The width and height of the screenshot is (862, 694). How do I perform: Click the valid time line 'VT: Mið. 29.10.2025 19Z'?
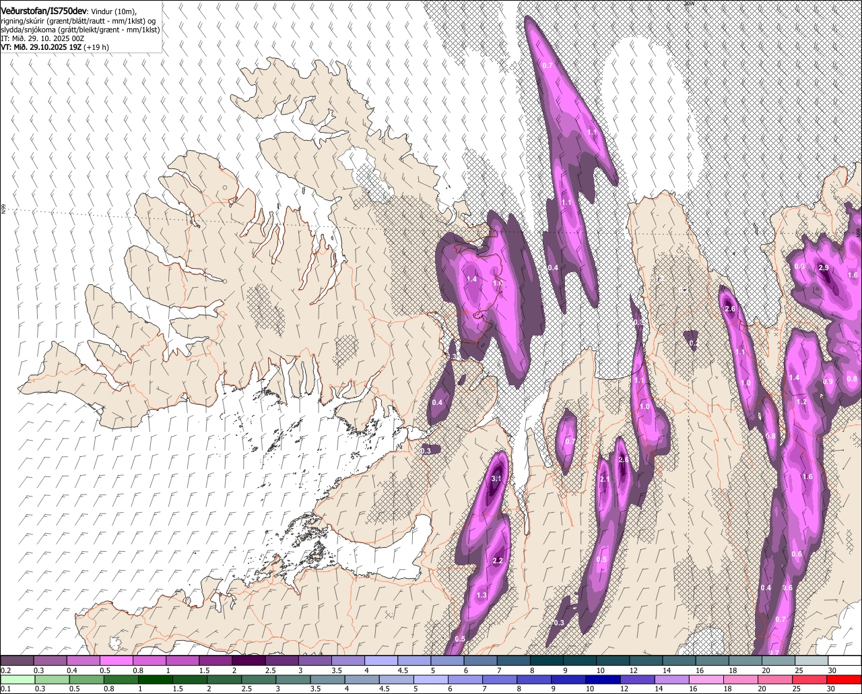tap(42, 47)
